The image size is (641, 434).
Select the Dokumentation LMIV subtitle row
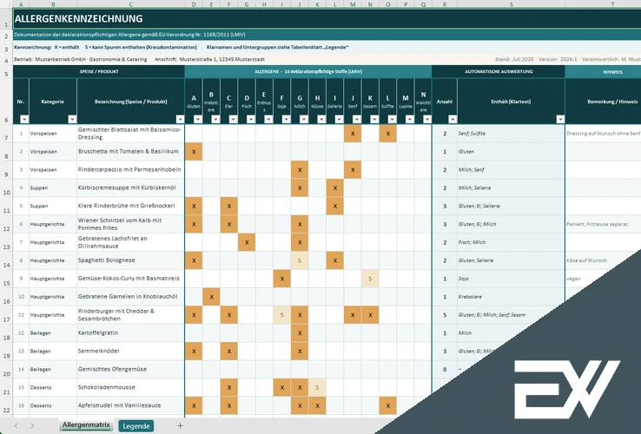pos(327,35)
